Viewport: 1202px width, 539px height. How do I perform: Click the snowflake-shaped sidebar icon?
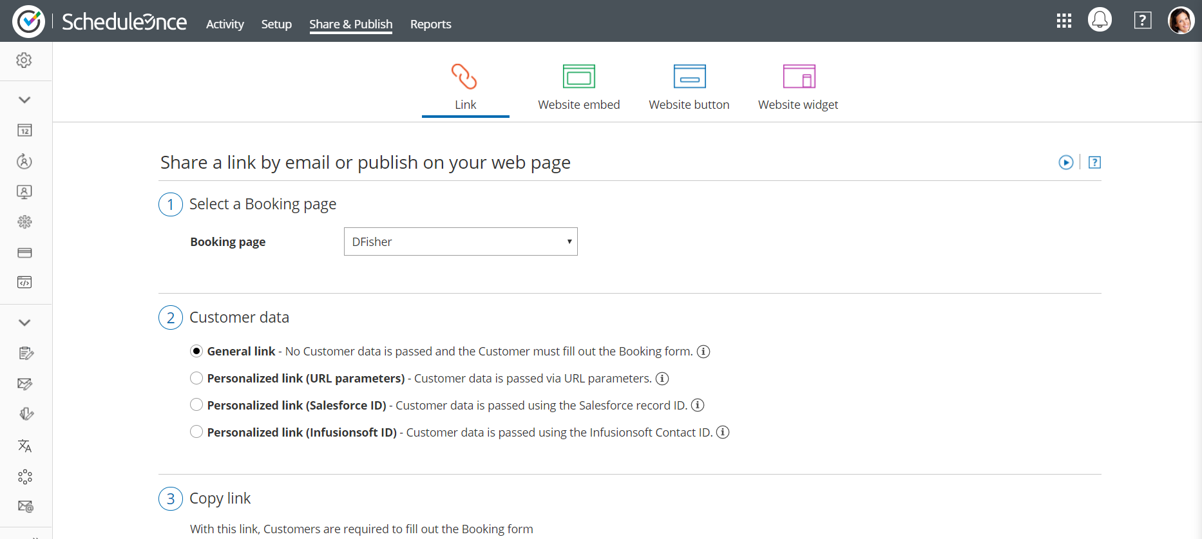pos(24,222)
